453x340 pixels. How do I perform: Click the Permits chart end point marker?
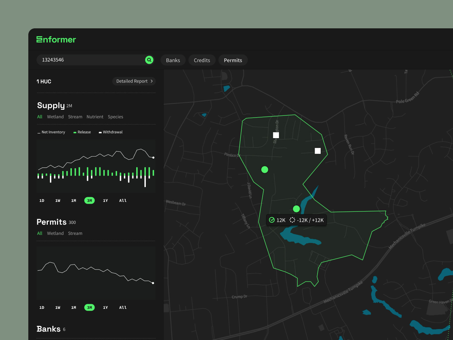[153, 283]
